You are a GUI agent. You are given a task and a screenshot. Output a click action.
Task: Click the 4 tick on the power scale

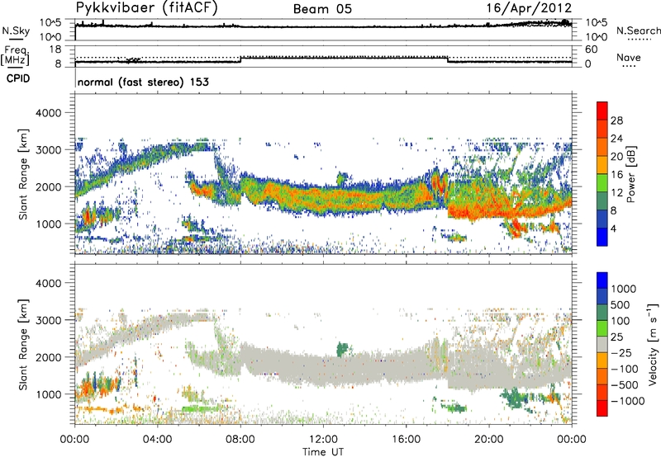(613, 228)
